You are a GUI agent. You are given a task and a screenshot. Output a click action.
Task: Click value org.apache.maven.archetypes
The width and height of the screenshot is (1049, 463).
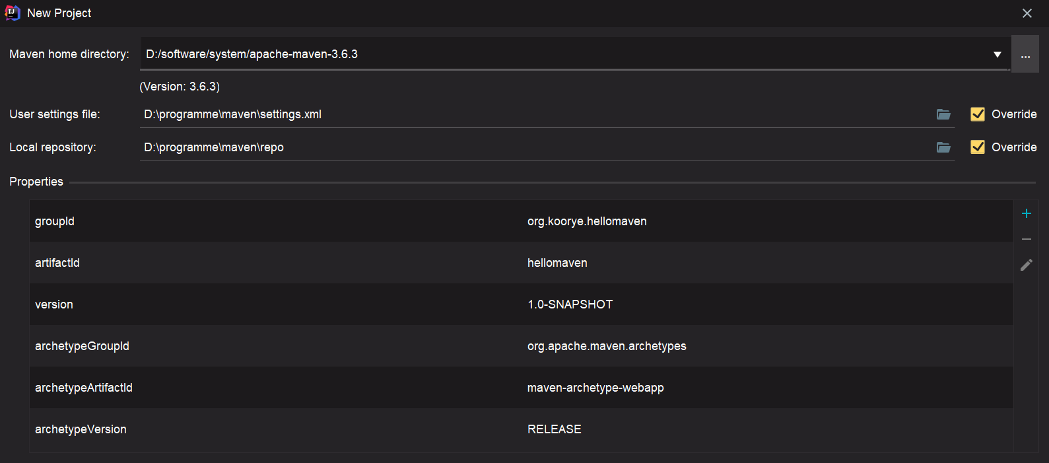(x=607, y=346)
